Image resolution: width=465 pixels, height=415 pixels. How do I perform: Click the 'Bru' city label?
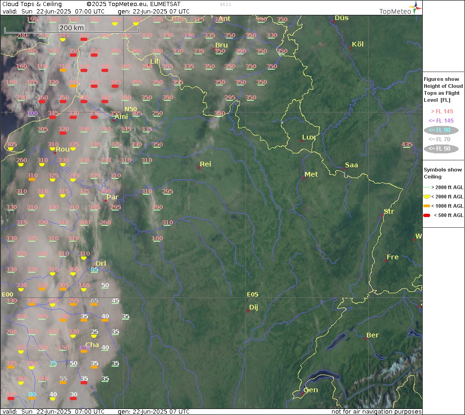[x=221, y=45]
